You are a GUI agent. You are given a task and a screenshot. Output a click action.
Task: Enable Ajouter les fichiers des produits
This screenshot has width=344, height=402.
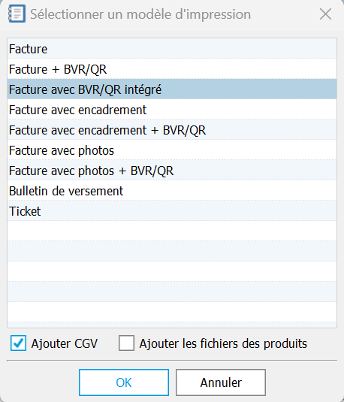126,343
